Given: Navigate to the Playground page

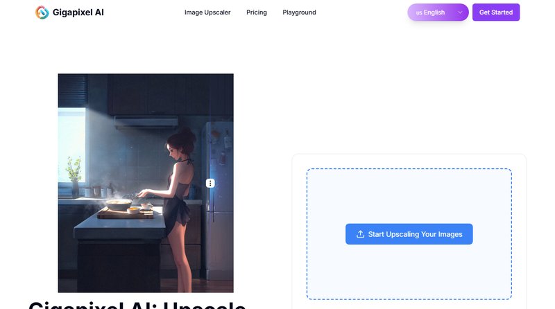Looking at the screenshot, I should pyautogui.click(x=299, y=12).
